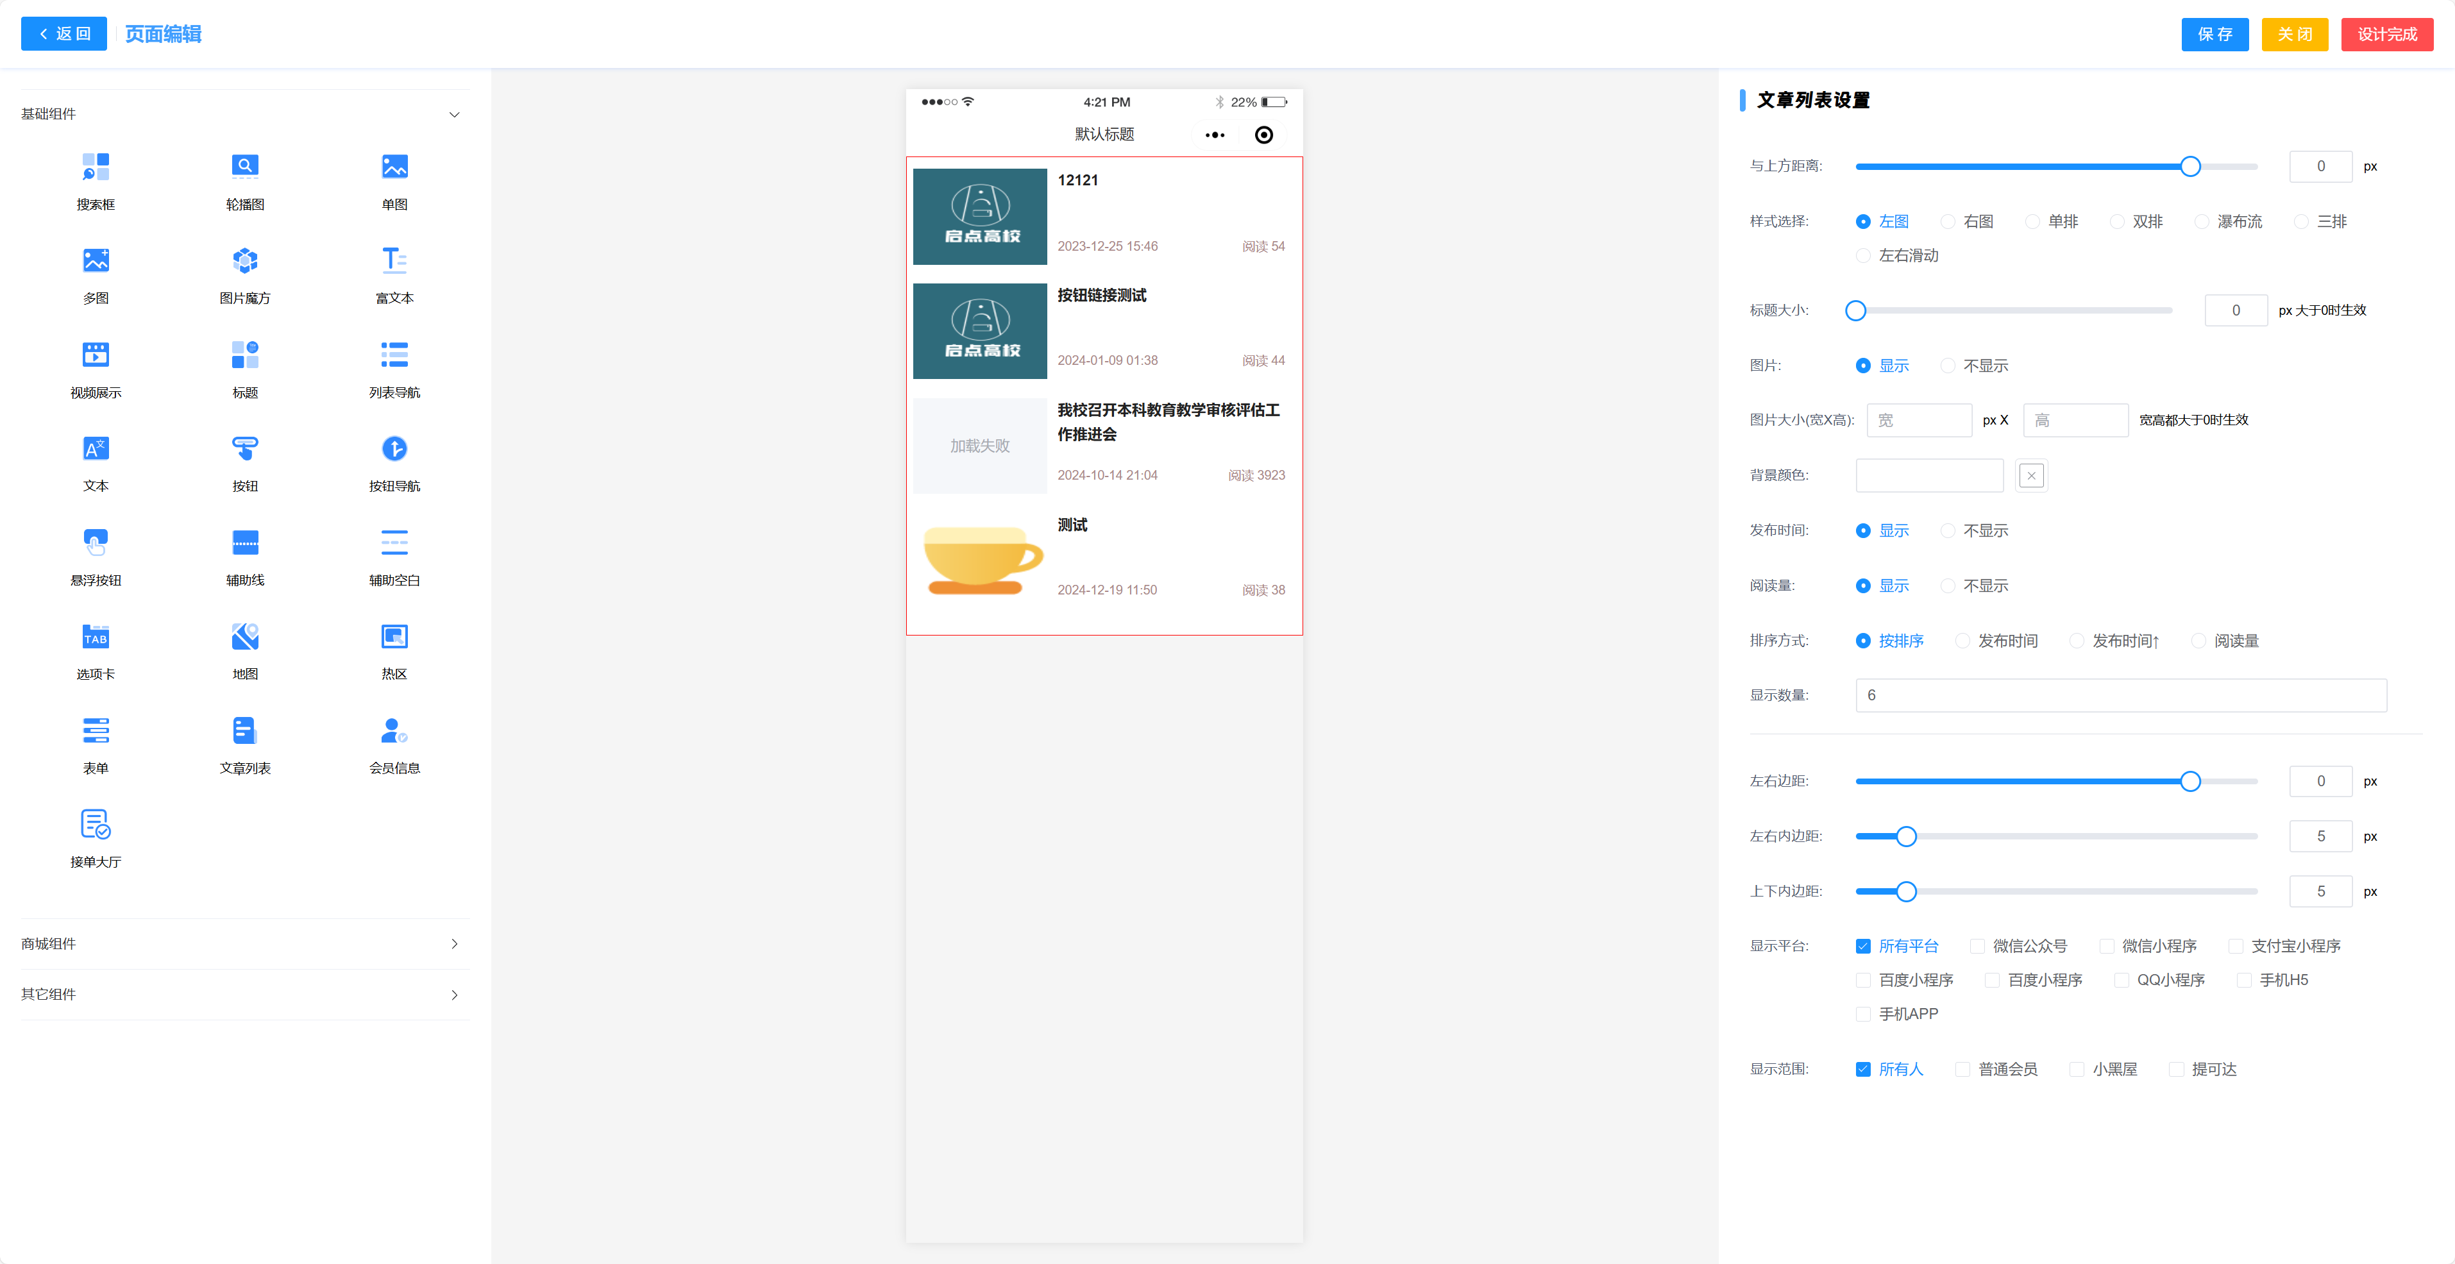Pick the 图片魔方 image cube icon
This screenshot has height=1264, width=2455.
point(245,260)
